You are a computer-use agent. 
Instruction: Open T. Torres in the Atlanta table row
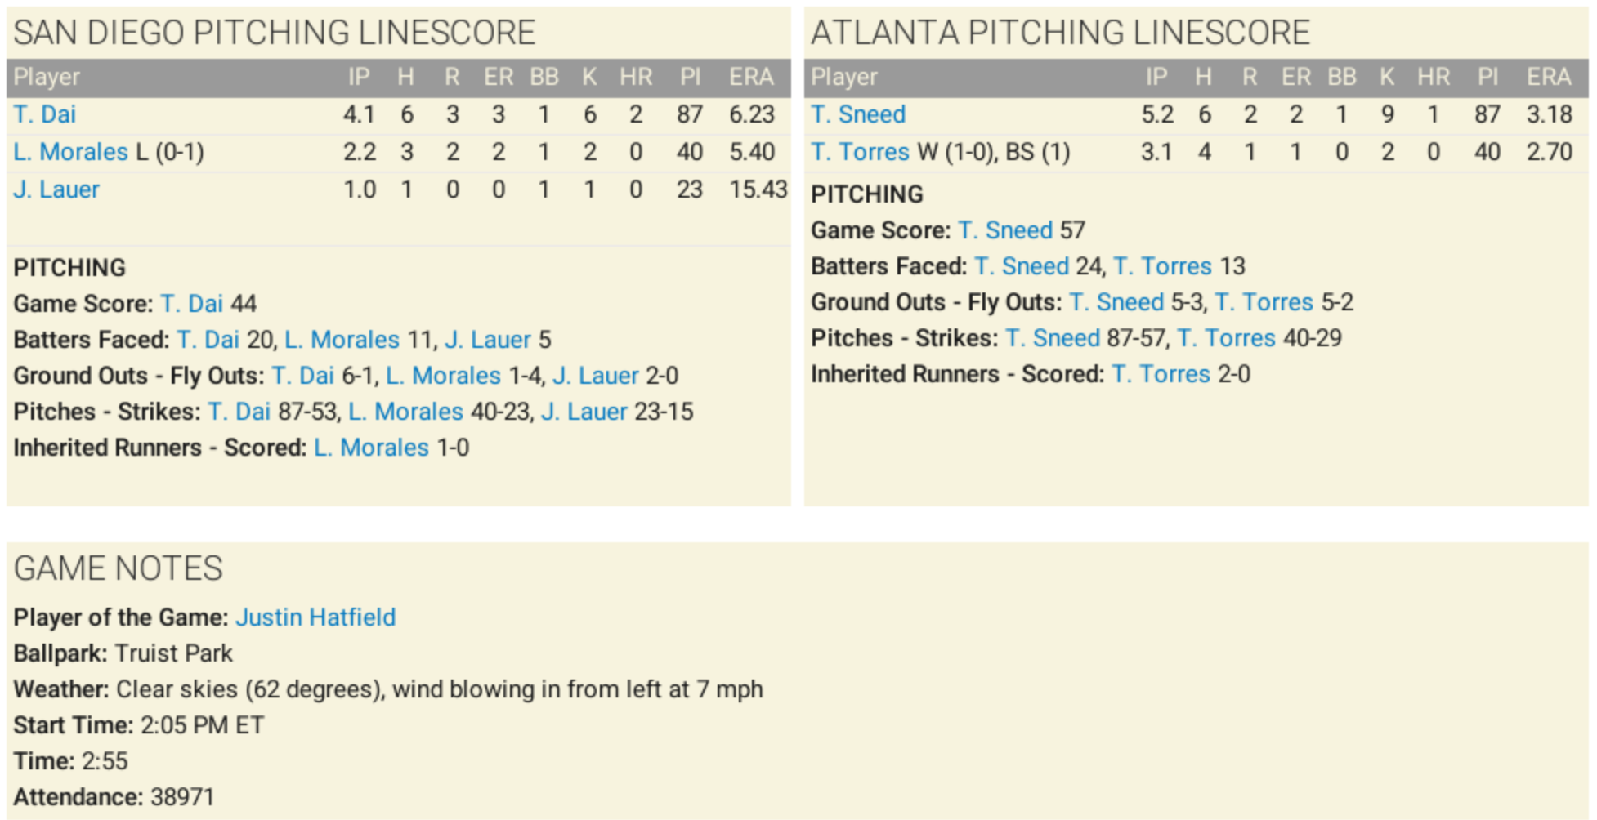860,152
